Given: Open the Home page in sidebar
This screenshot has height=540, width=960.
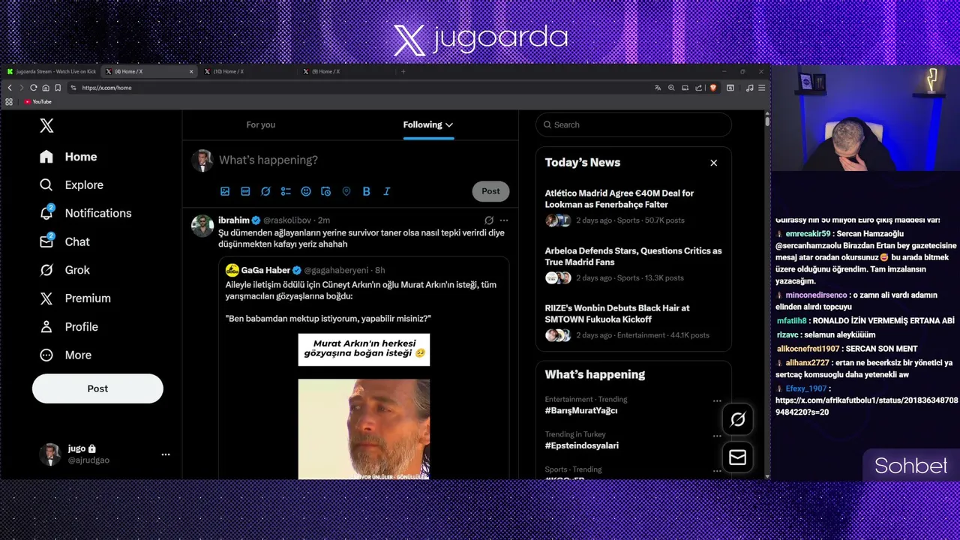Looking at the screenshot, I should (69, 157).
